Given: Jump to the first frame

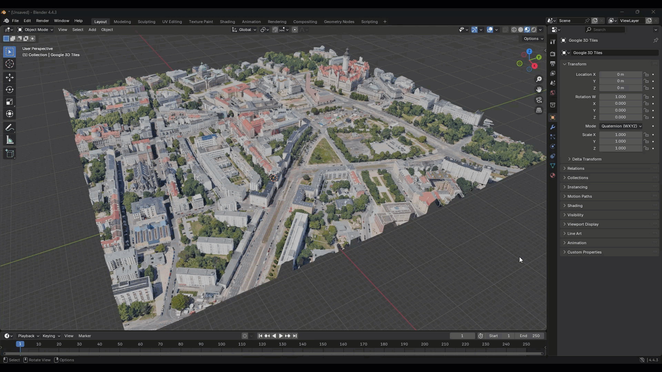Looking at the screenshot, I should [x=260, y=336].
